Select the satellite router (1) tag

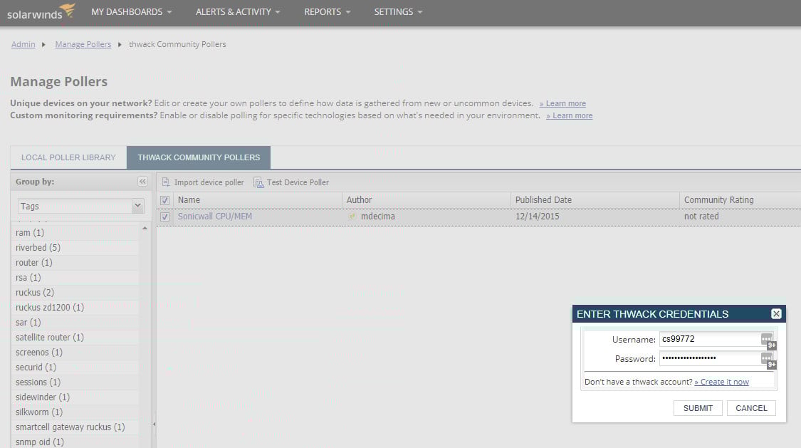click(x=75, y=337)
